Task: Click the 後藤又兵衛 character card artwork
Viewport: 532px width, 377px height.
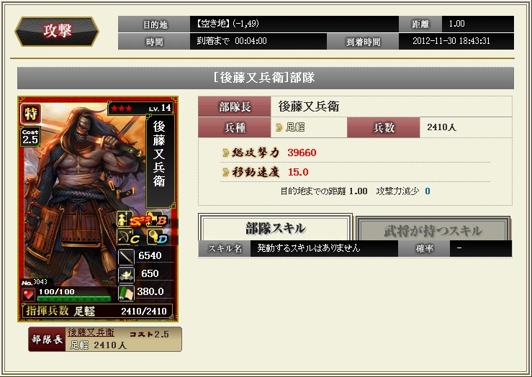Action: (98, 209)
